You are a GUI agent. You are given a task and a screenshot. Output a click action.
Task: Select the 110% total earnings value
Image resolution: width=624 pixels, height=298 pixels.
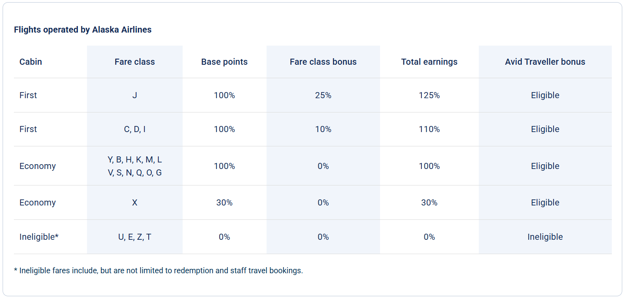429,129
